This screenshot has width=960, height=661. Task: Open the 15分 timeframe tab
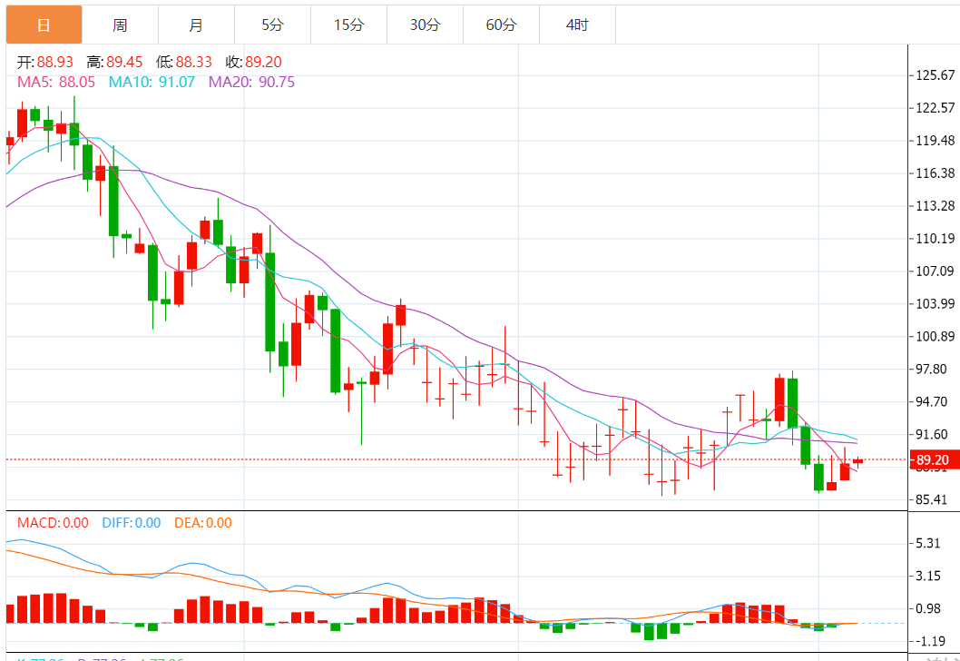(x=348, y=25)
